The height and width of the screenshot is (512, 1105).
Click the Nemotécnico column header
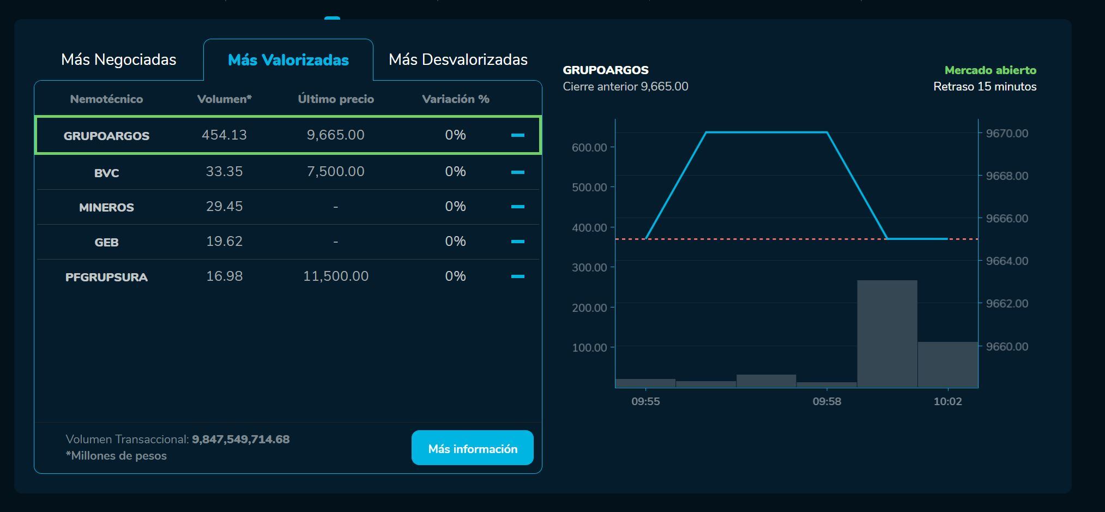(x=106, y=99)
